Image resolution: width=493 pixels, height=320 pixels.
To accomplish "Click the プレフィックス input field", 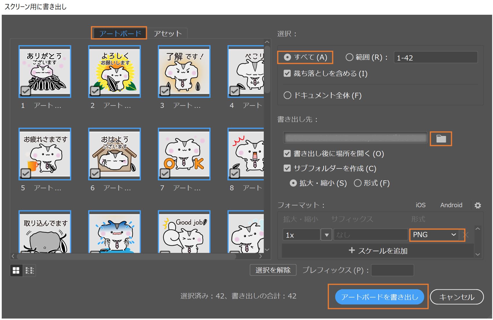I will point(392,270).
